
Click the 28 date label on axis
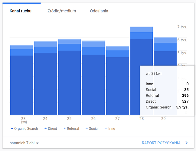141,119
